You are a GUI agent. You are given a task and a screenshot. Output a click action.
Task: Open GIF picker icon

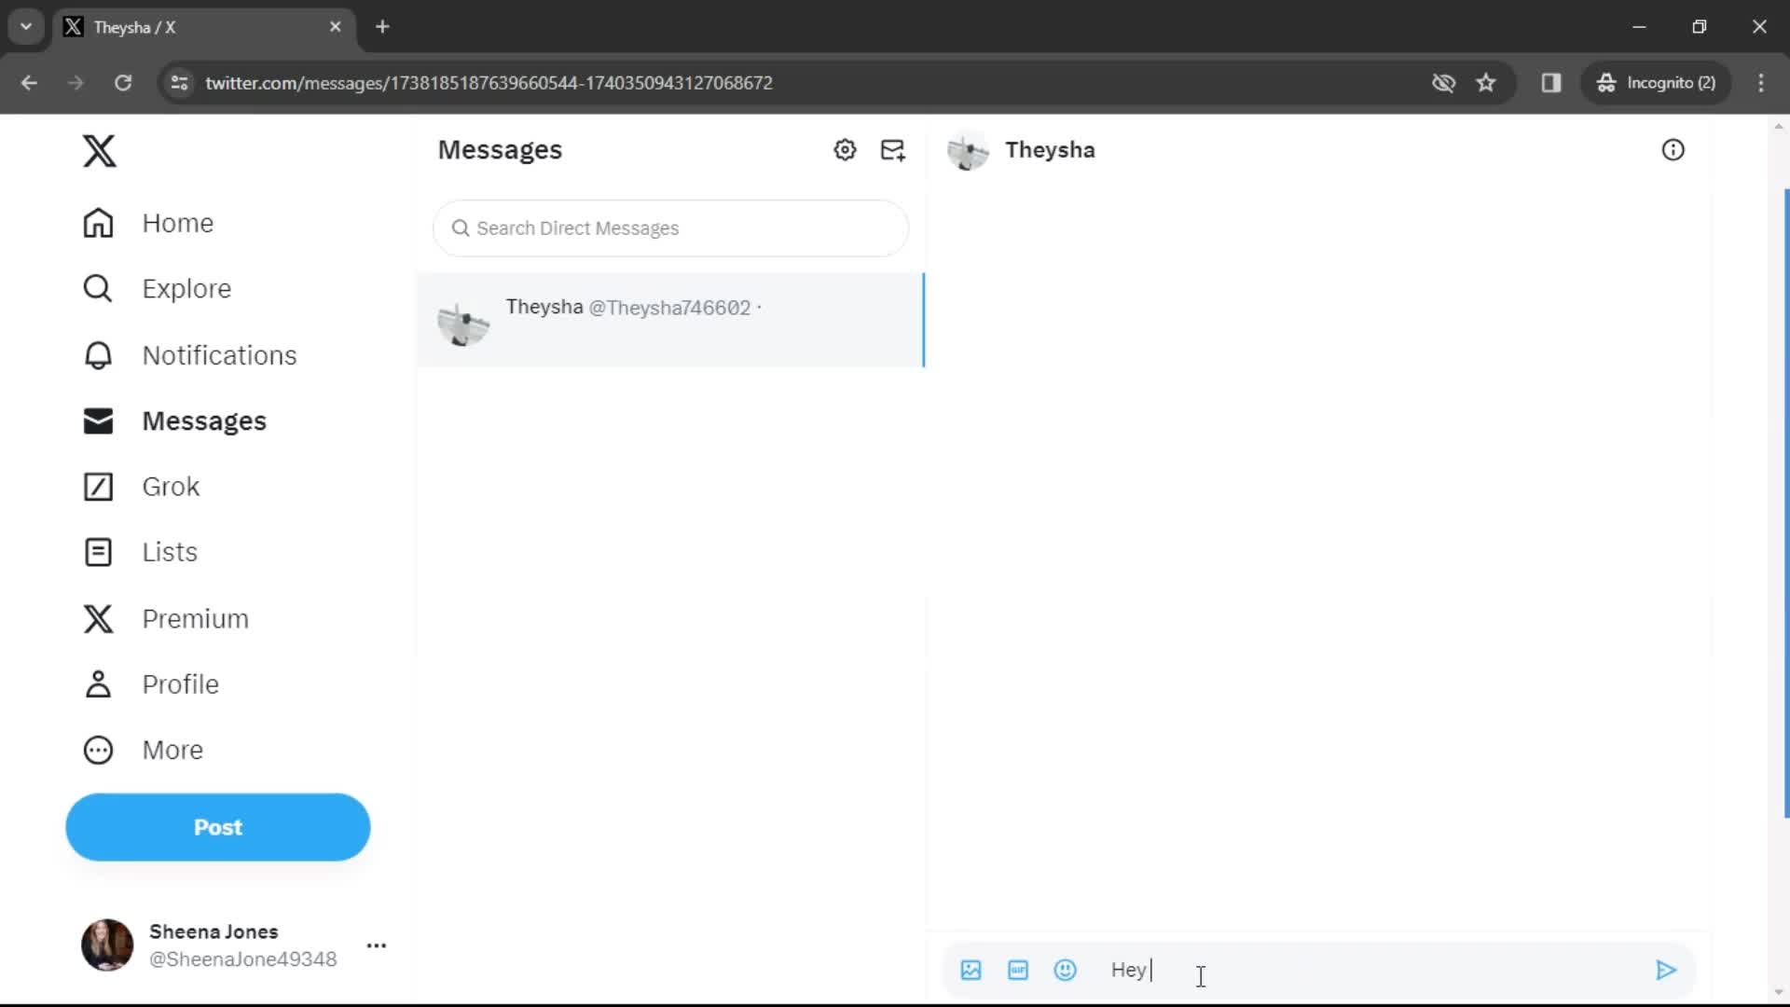click(1018, 971)
